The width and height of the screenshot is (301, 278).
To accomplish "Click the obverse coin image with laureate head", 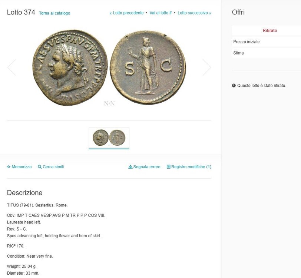I will click(x=70, y=67).
